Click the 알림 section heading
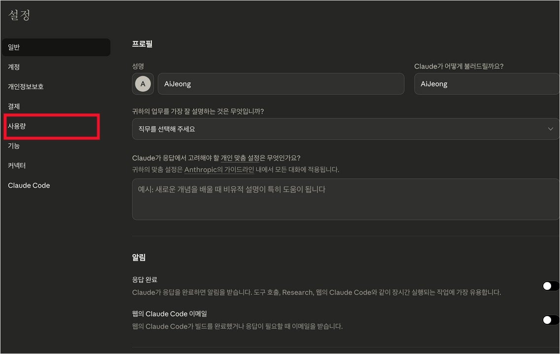 point(139,257)
